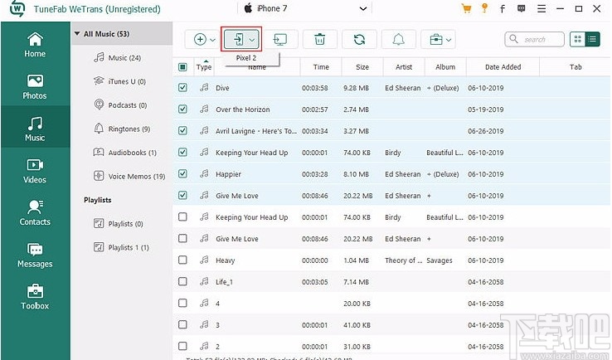The height and width of the screenshot is (360, 612).
Task: Open the Videos section
Action: 35,171
